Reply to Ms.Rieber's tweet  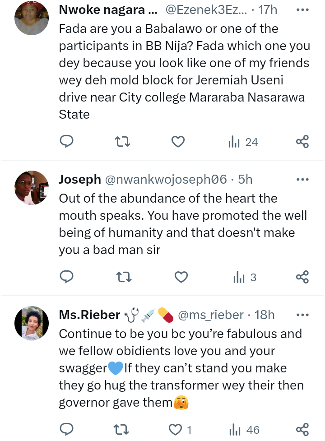(x=66, y=430)
